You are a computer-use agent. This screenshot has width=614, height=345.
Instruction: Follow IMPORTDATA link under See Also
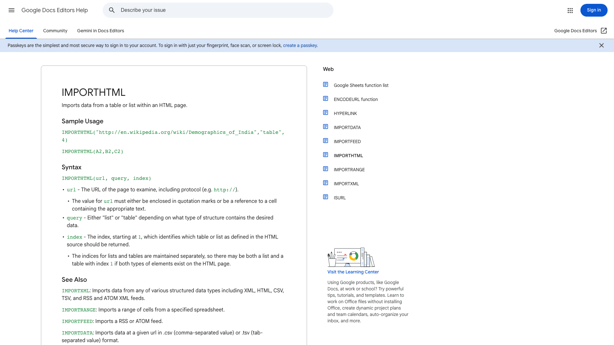point(77,333)
